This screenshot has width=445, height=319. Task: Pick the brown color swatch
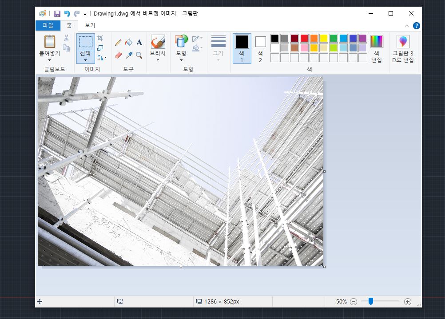click(294, 47)
